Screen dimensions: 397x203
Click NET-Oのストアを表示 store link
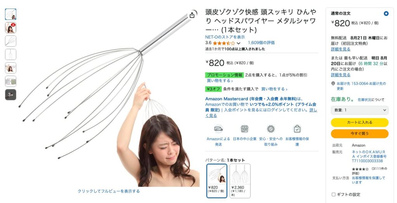point(225,37)
